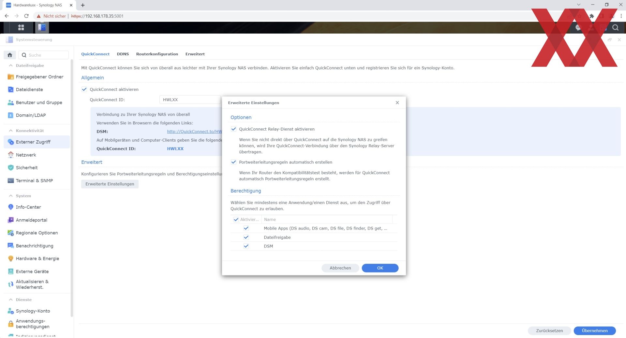Viewport: 626px width, 338px height.
Task: Click the Suche search field
Action: (44, 55)
